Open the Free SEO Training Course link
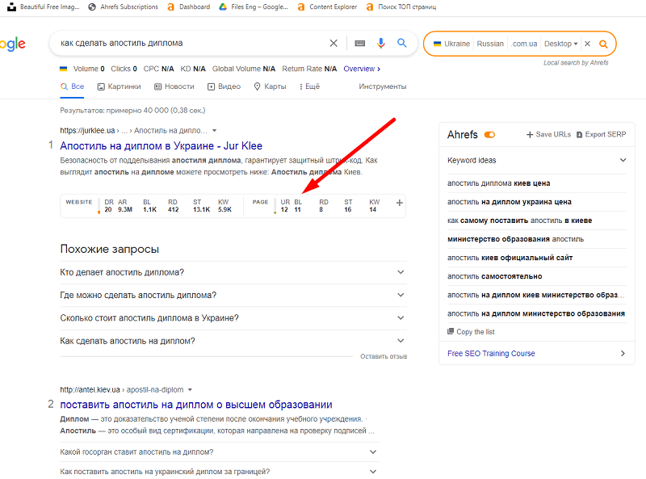The height and width of the screenshot is (479, 646). (491, 353)
